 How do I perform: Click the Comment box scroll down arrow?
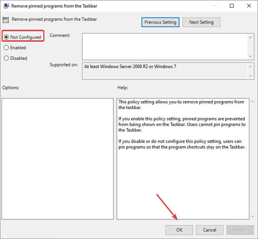point(250,56)
